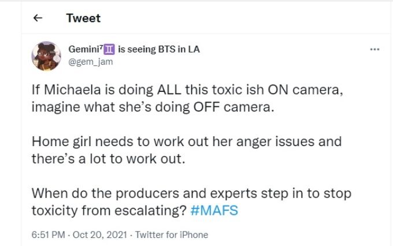Viewport: 393px width, 246px height.
Task: Open the @gem_jam handle
Action: pyautogui.click(x=91, y=62)
